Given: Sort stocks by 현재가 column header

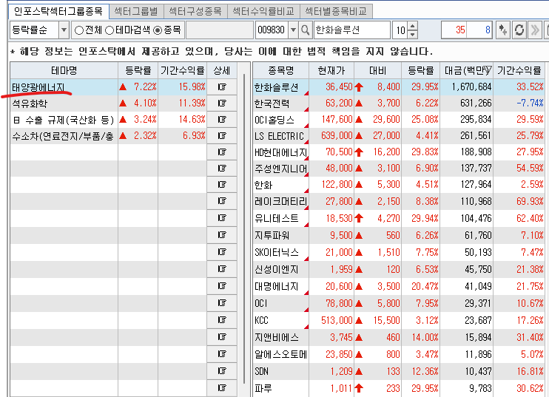Looking at the screenshot, I should point(331,71).
